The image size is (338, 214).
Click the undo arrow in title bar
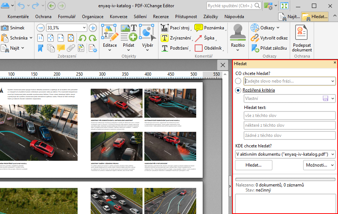21,5
